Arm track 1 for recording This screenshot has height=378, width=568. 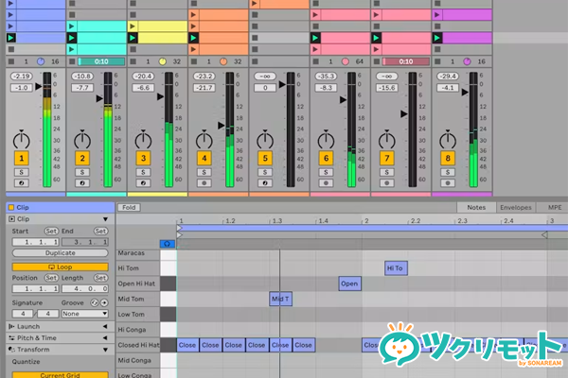click(22, 183)
